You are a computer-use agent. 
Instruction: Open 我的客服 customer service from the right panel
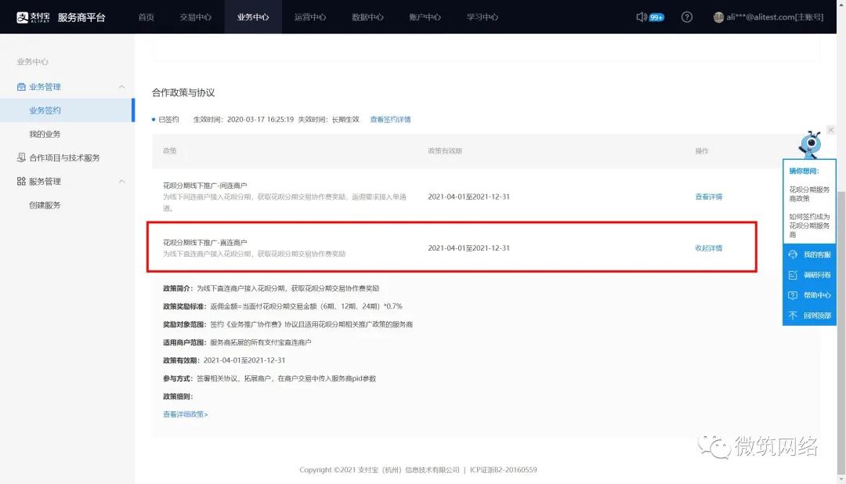(x=809, y=254)
